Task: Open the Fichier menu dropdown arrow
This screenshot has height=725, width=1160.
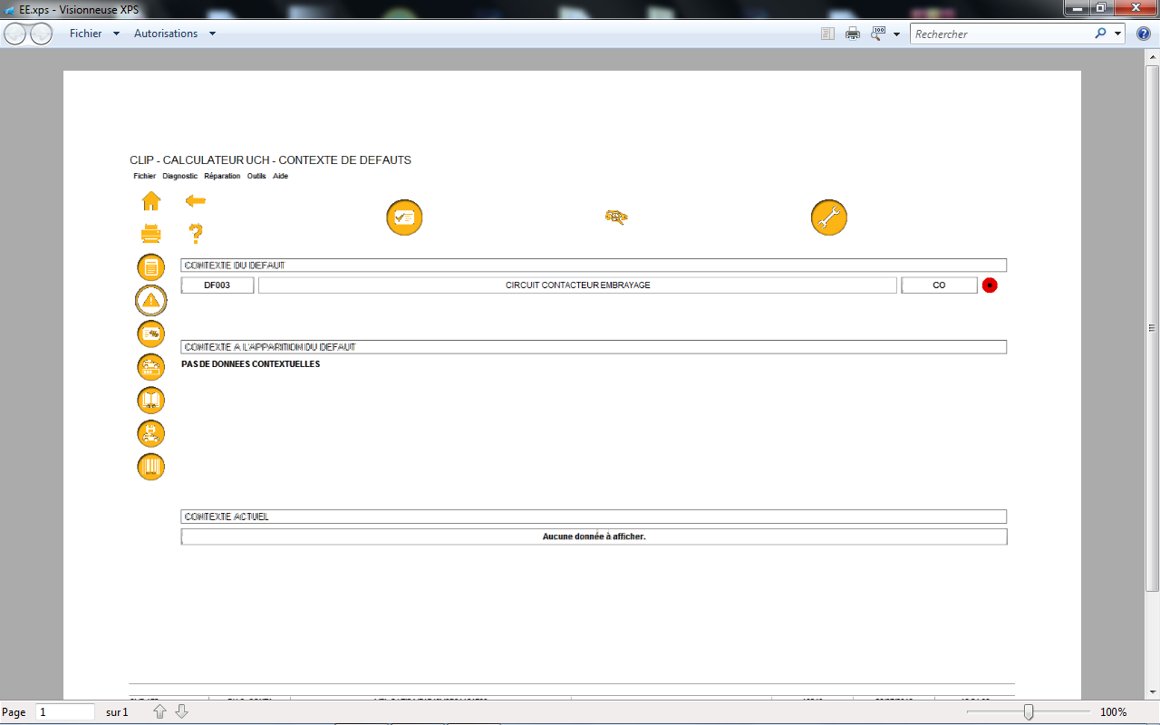Action: point(116,34)
